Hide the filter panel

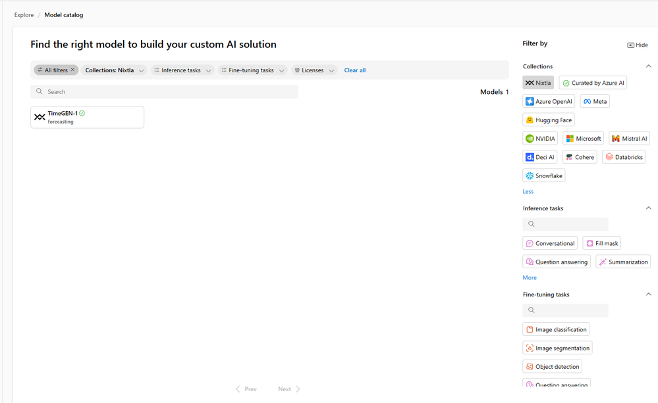(638, 45)
